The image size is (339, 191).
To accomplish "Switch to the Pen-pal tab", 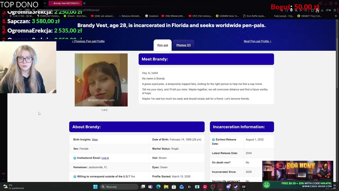I will [x=163, y=45].
